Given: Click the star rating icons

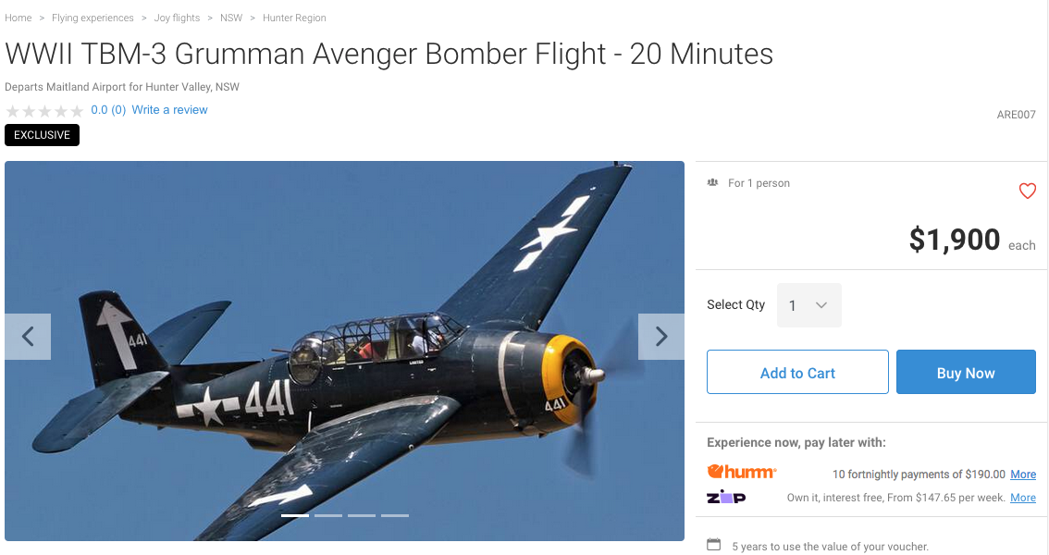Looking at the screenshot, I should (x=44, y=111).
